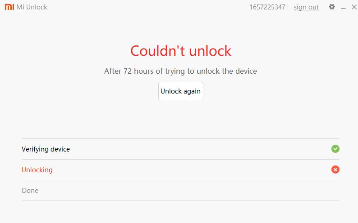358x223 pixels.
Task: Click empty title bar space left of account ID
Action: point(148,7)
